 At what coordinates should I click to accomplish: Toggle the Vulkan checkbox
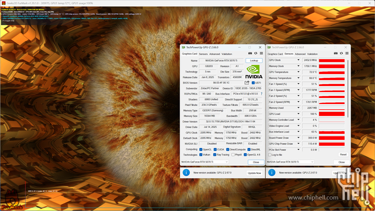pos(201,154)
